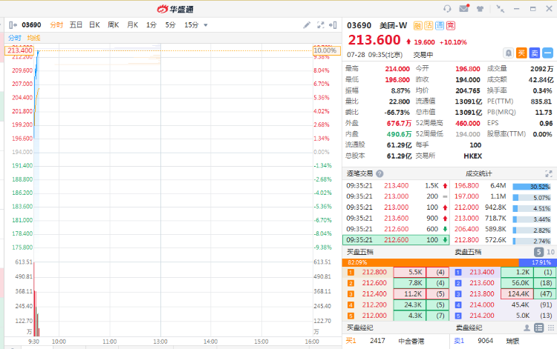Switch order book to 10 levels

550,252
